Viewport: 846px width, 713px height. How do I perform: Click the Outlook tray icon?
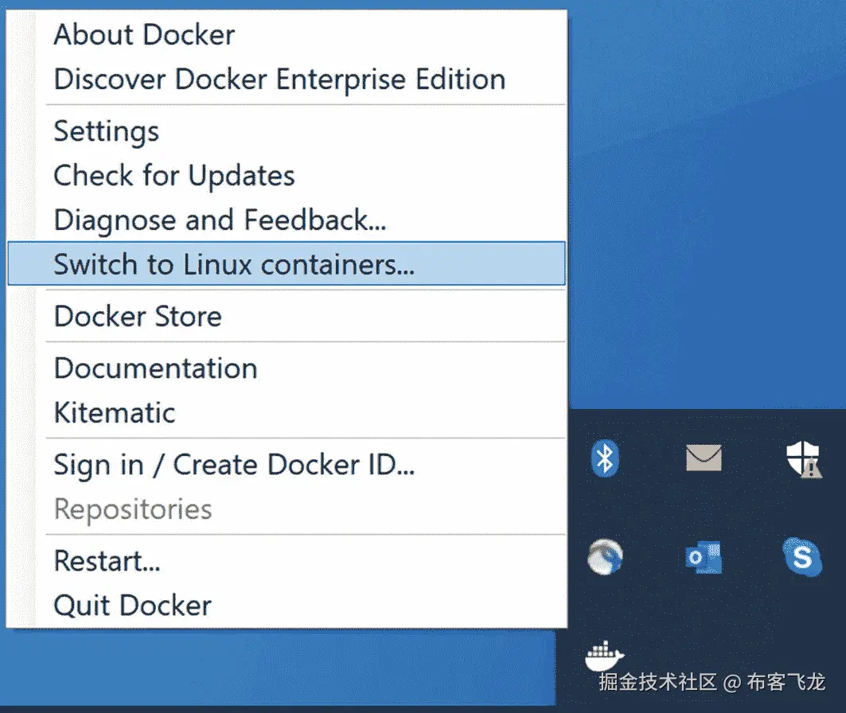click(x=704, y=556)
